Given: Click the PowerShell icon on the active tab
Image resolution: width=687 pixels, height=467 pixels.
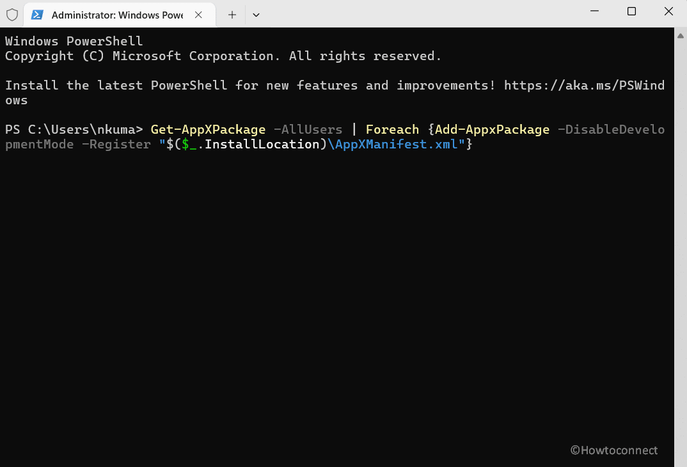Looking at the screenshot, I should click(36, 14).
